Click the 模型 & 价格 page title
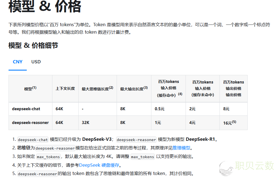The width and height of the screenshot is (276, 178). coord(45,6)
